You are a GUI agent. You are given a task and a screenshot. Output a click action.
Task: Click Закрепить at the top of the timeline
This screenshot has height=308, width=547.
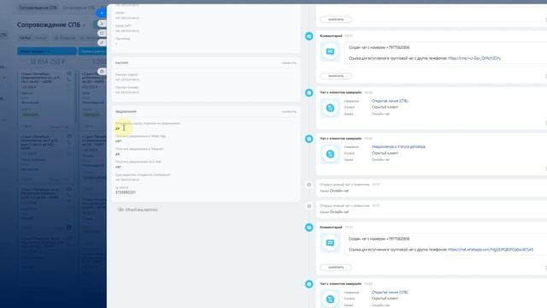pyautogui.click(x=336, y=20)
